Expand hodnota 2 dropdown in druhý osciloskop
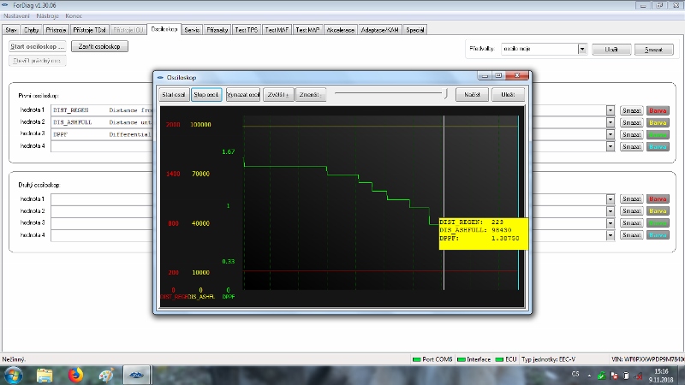This screenshot has width=685, height=385. (x=611, y=210)
